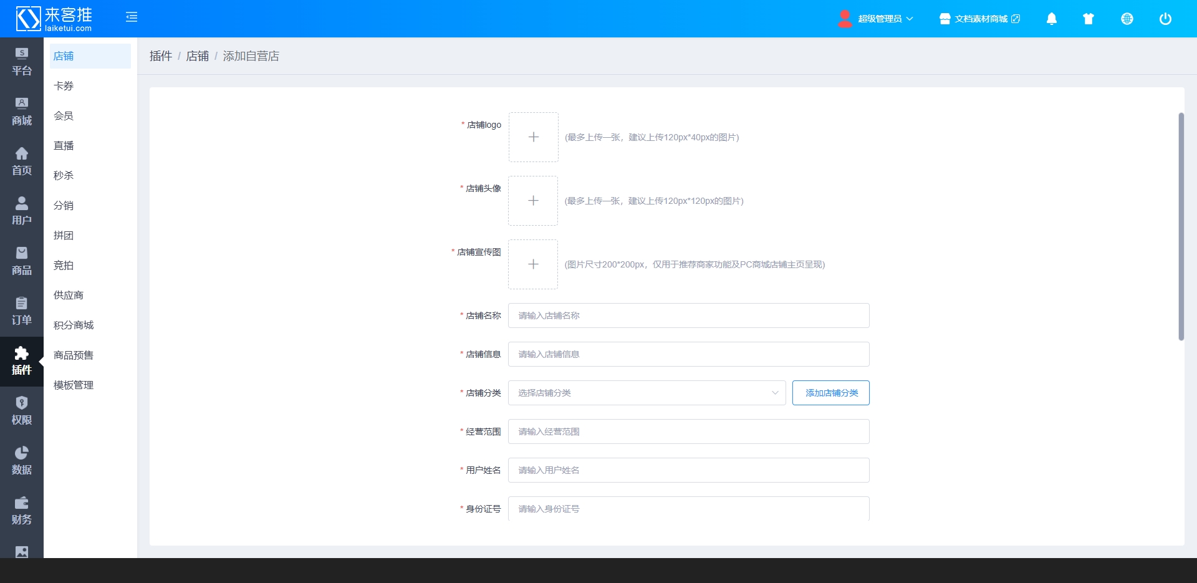Open 积分商城 submenu item
The image size is (1197, 583).
(74, 325)
